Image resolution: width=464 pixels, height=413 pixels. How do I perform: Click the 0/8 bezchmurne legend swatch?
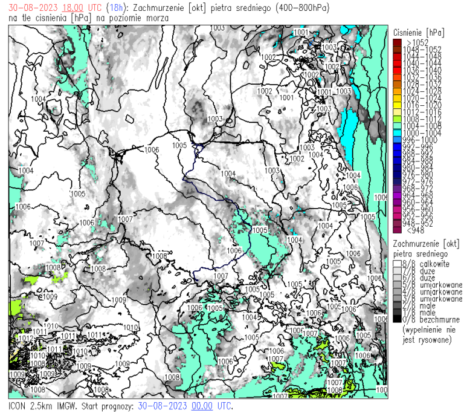[x=396, y=319]
